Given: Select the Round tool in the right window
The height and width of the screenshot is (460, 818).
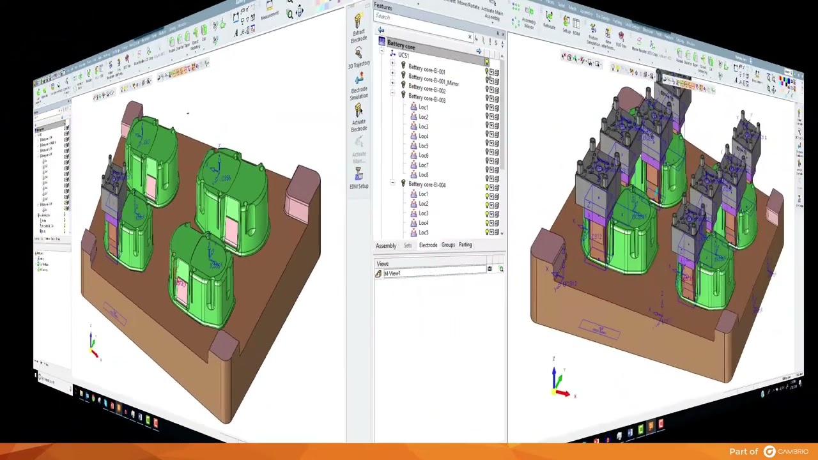Looking at the screenshot, I should tap(679, 56).
